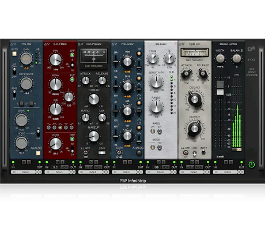
Task: Toggle the FLT LED in S.C. Filters
Action: (x=72, y=80)
